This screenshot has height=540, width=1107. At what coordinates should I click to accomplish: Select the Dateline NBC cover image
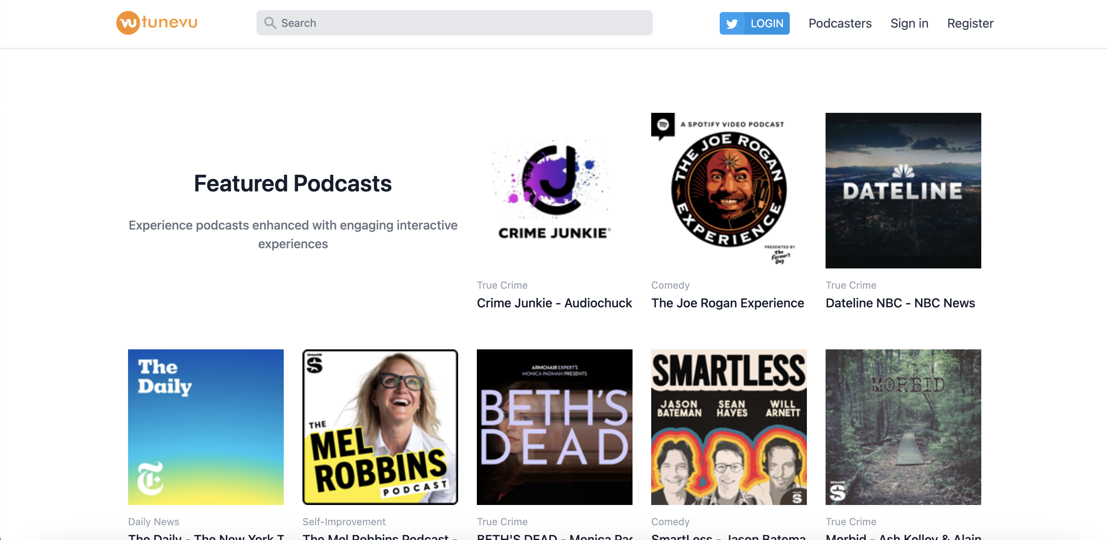903,190
